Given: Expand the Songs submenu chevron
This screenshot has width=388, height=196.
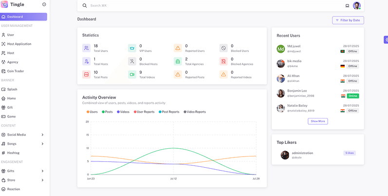Looking at the screenshot, I should (42, 144).
